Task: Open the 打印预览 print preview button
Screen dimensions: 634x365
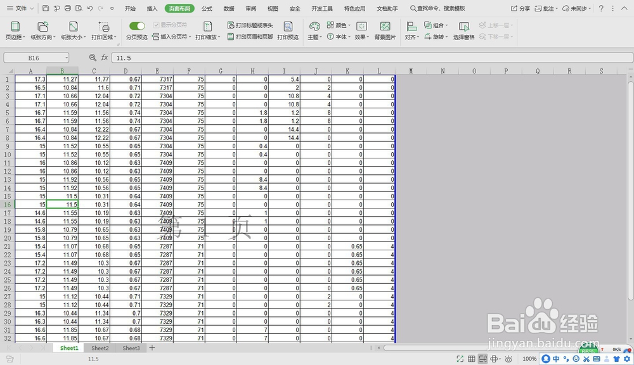Action: point(288,30)
